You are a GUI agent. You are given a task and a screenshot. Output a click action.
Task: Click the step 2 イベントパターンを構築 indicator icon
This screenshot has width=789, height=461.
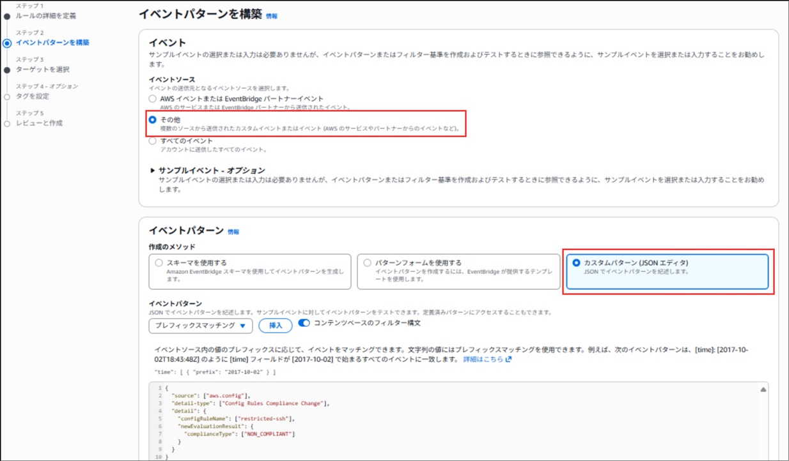pos(7,43)
